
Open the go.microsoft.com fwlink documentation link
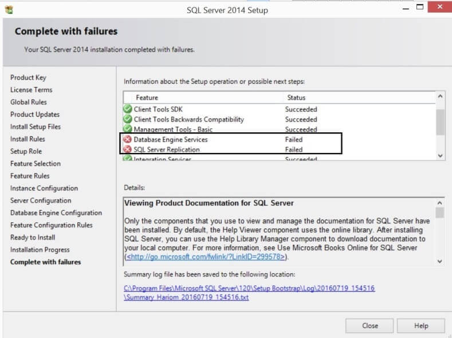206,257
